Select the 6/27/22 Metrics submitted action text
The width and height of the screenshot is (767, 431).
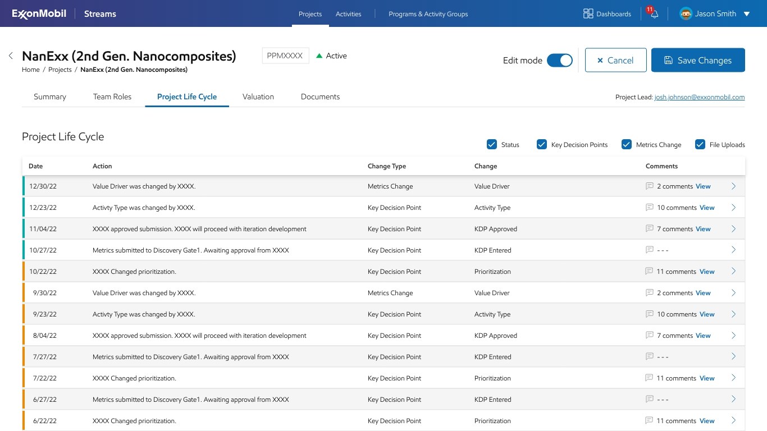191,400
